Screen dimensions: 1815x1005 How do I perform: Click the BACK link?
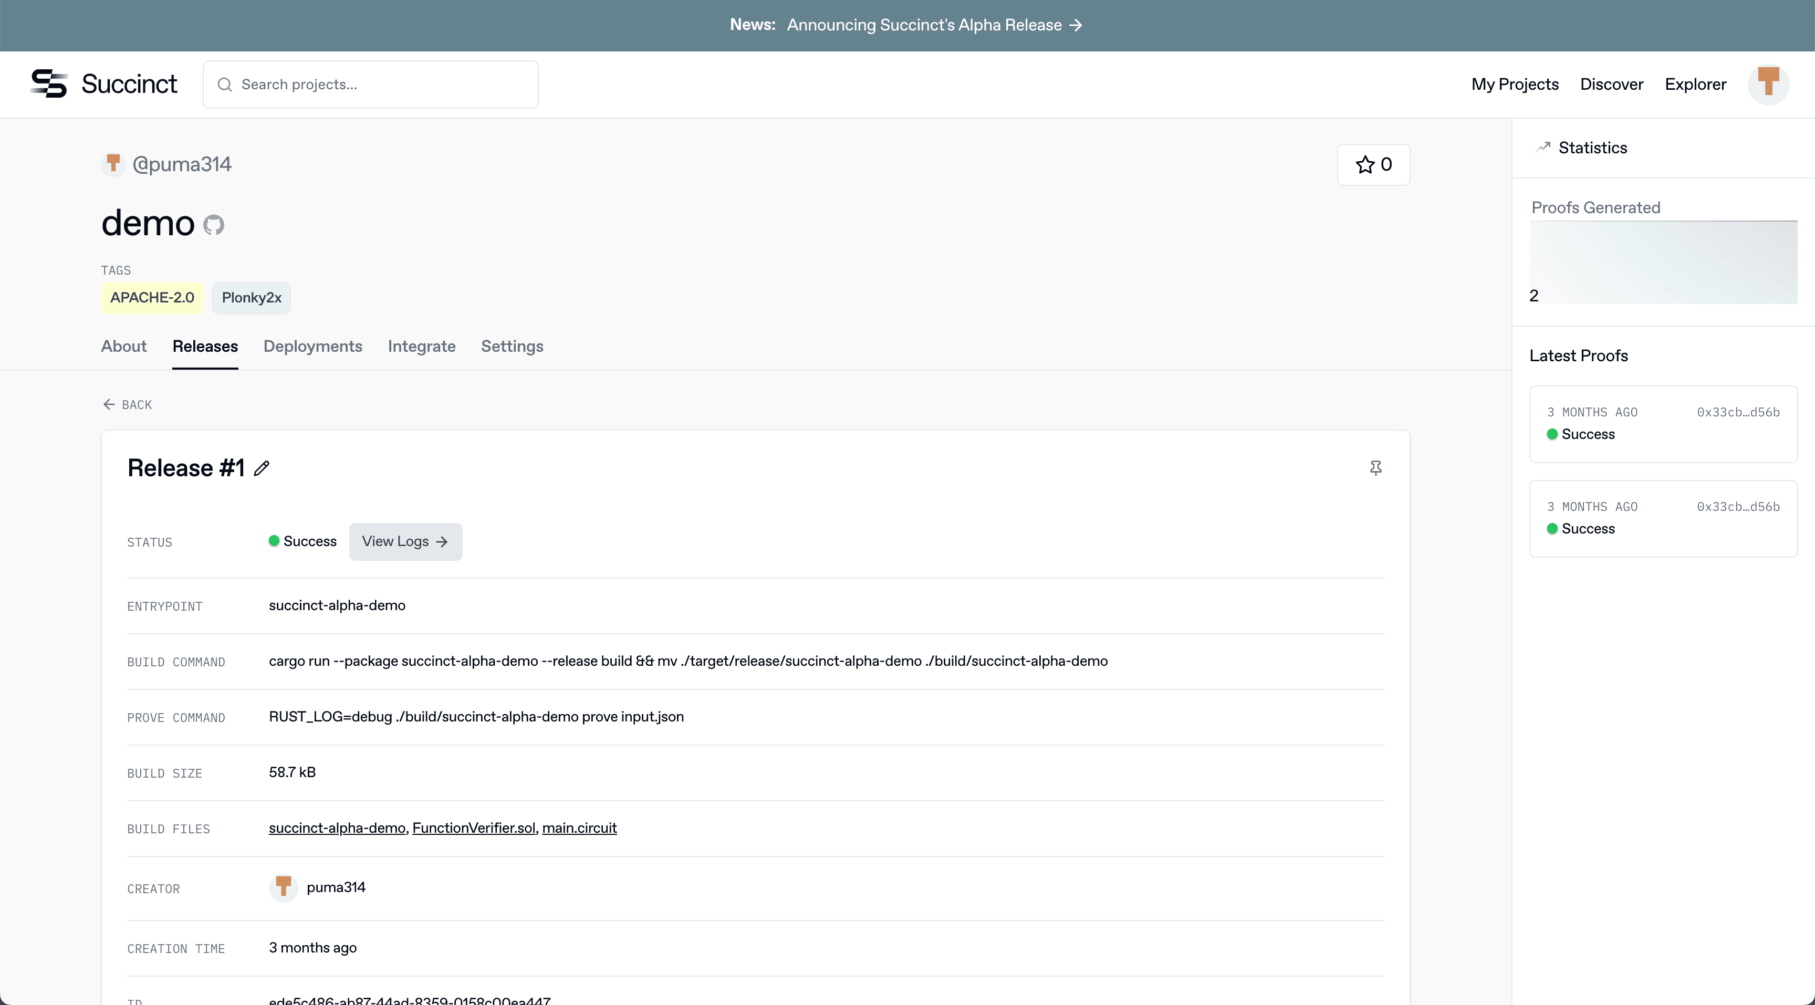(128, 404)
